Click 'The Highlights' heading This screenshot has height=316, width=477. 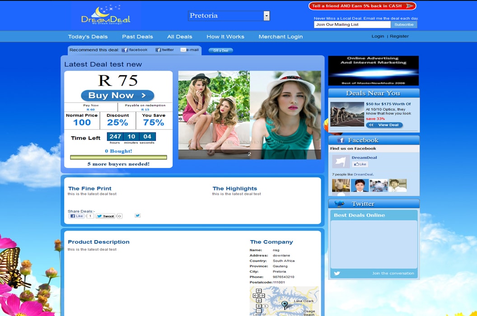pyautogui.click(x=234, y=189)
